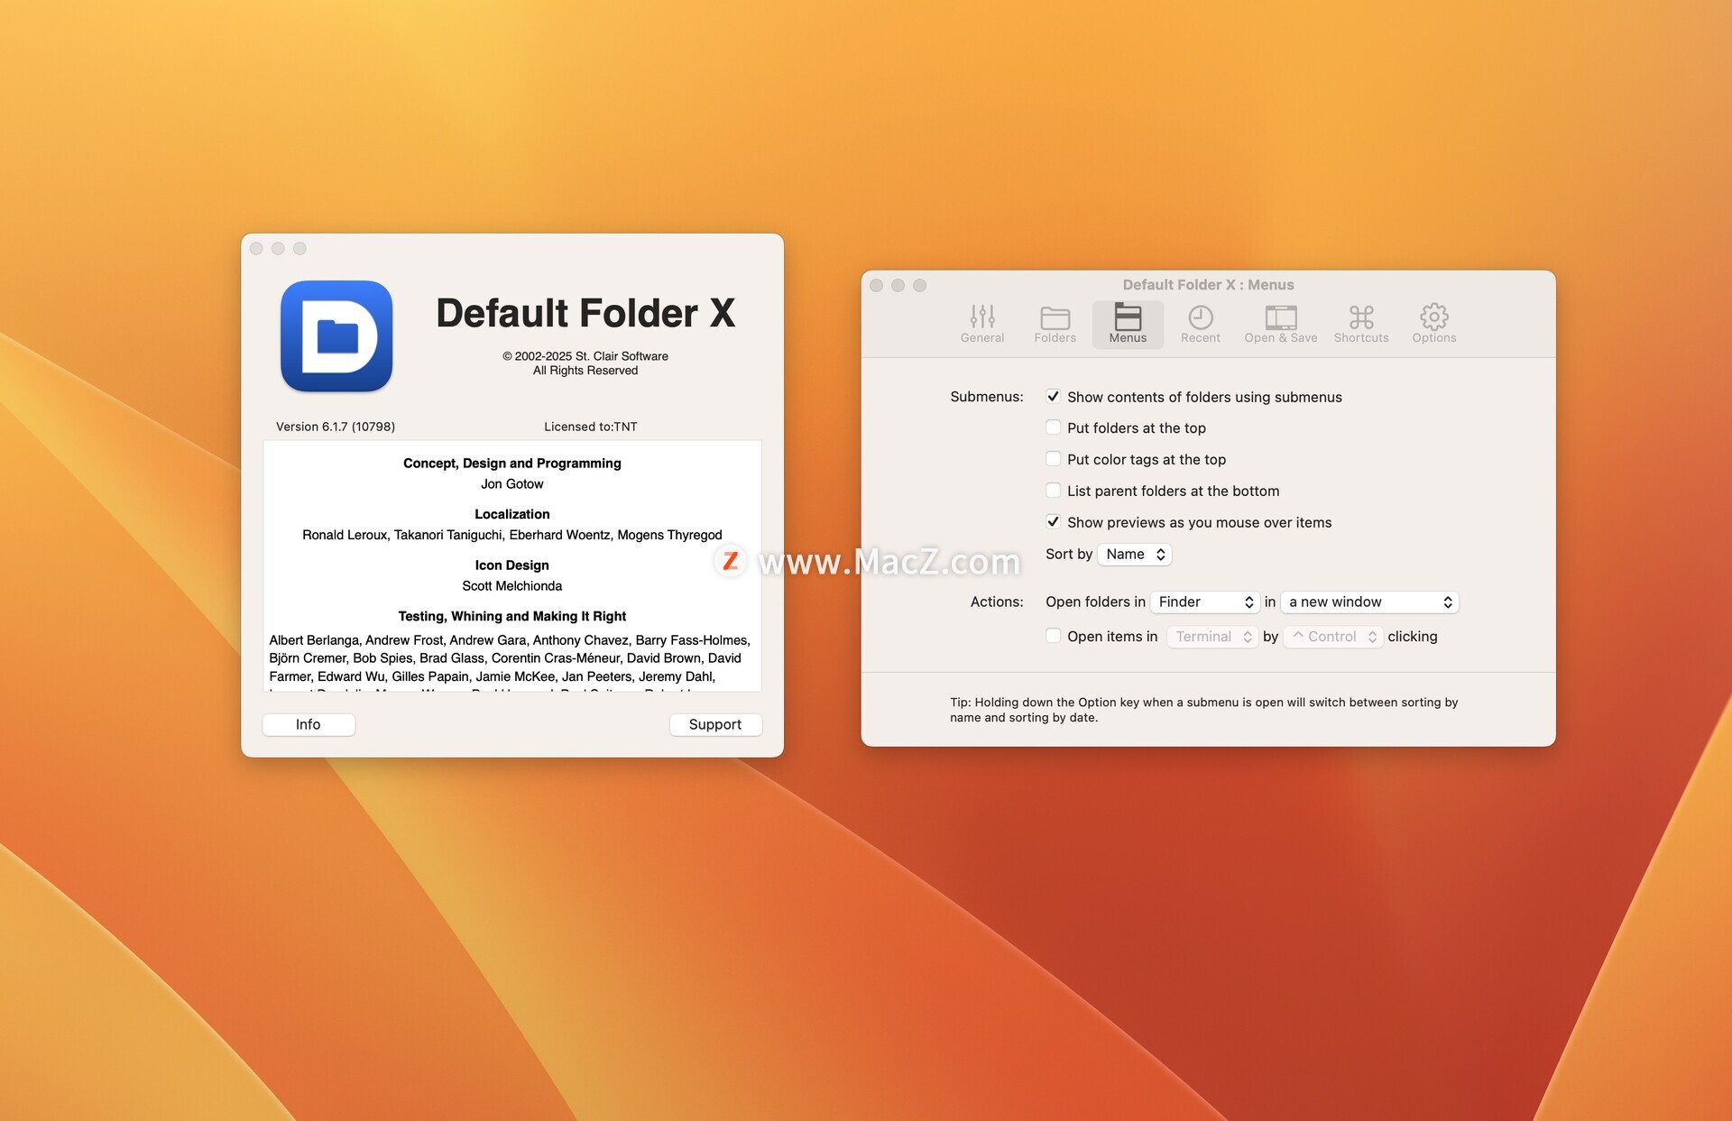
Task: Click the Submenus: section label
Action: point(986,397)
